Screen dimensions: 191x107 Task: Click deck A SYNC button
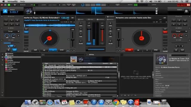pos(62,50)
